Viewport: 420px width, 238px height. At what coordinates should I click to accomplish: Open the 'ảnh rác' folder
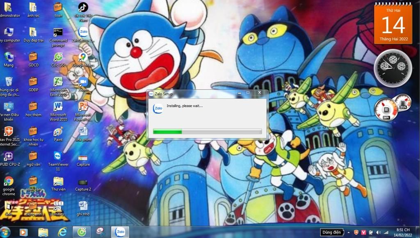[x=33, y=10]
